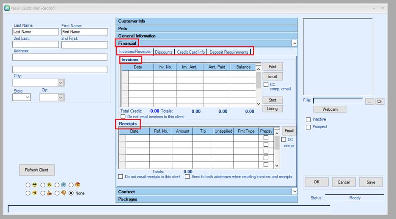Select the thumbs-up icon
This screenshot has height=219, width=396.
tap(49, 193)
